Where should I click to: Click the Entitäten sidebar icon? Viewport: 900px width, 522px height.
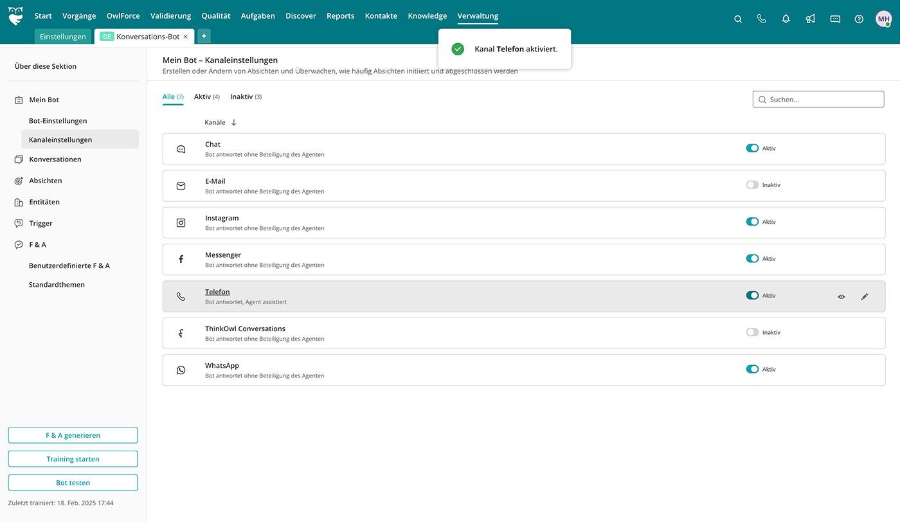pos(19,202)
